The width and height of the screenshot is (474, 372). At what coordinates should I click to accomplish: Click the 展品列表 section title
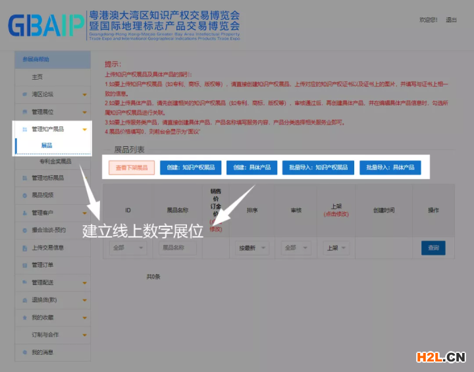pyautogui.click(x=129, y=149)
